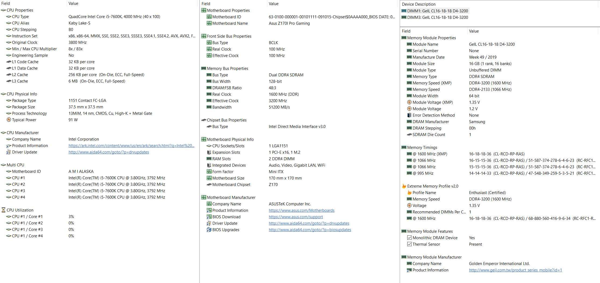The height and width of the screenshot is (283, 600).
Task: Open the GeIL product series link
Action: (515, 270)
